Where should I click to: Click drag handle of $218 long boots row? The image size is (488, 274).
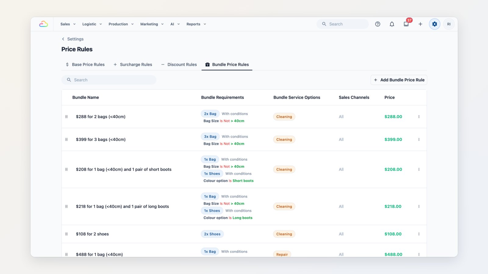click(66, 206)
